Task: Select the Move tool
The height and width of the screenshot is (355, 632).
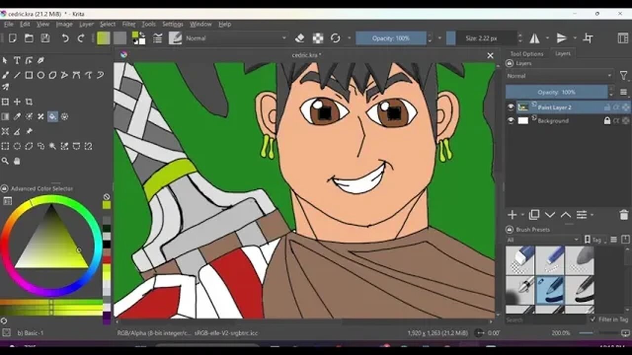Action: click(17, 102)
